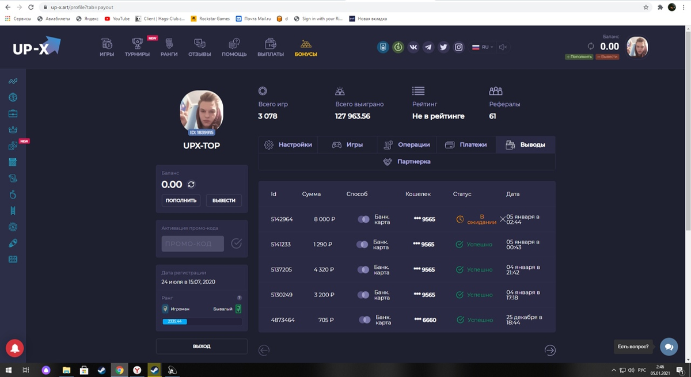Viewport: 691px width, 377px height.
Task: Open the VK social link
Action: (x=413, y=47)
